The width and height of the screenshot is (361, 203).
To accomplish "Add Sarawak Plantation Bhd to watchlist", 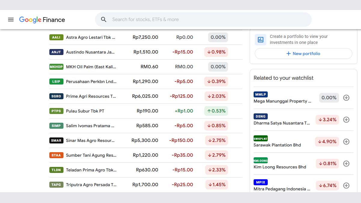I will point(346,142).
